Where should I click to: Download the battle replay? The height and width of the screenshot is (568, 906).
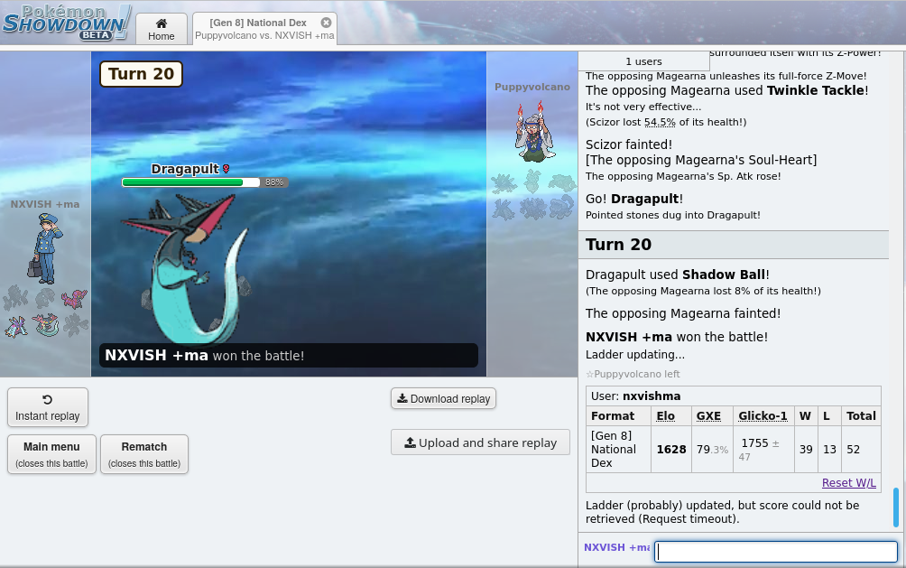pyautogui.click(x=443, y=398)
